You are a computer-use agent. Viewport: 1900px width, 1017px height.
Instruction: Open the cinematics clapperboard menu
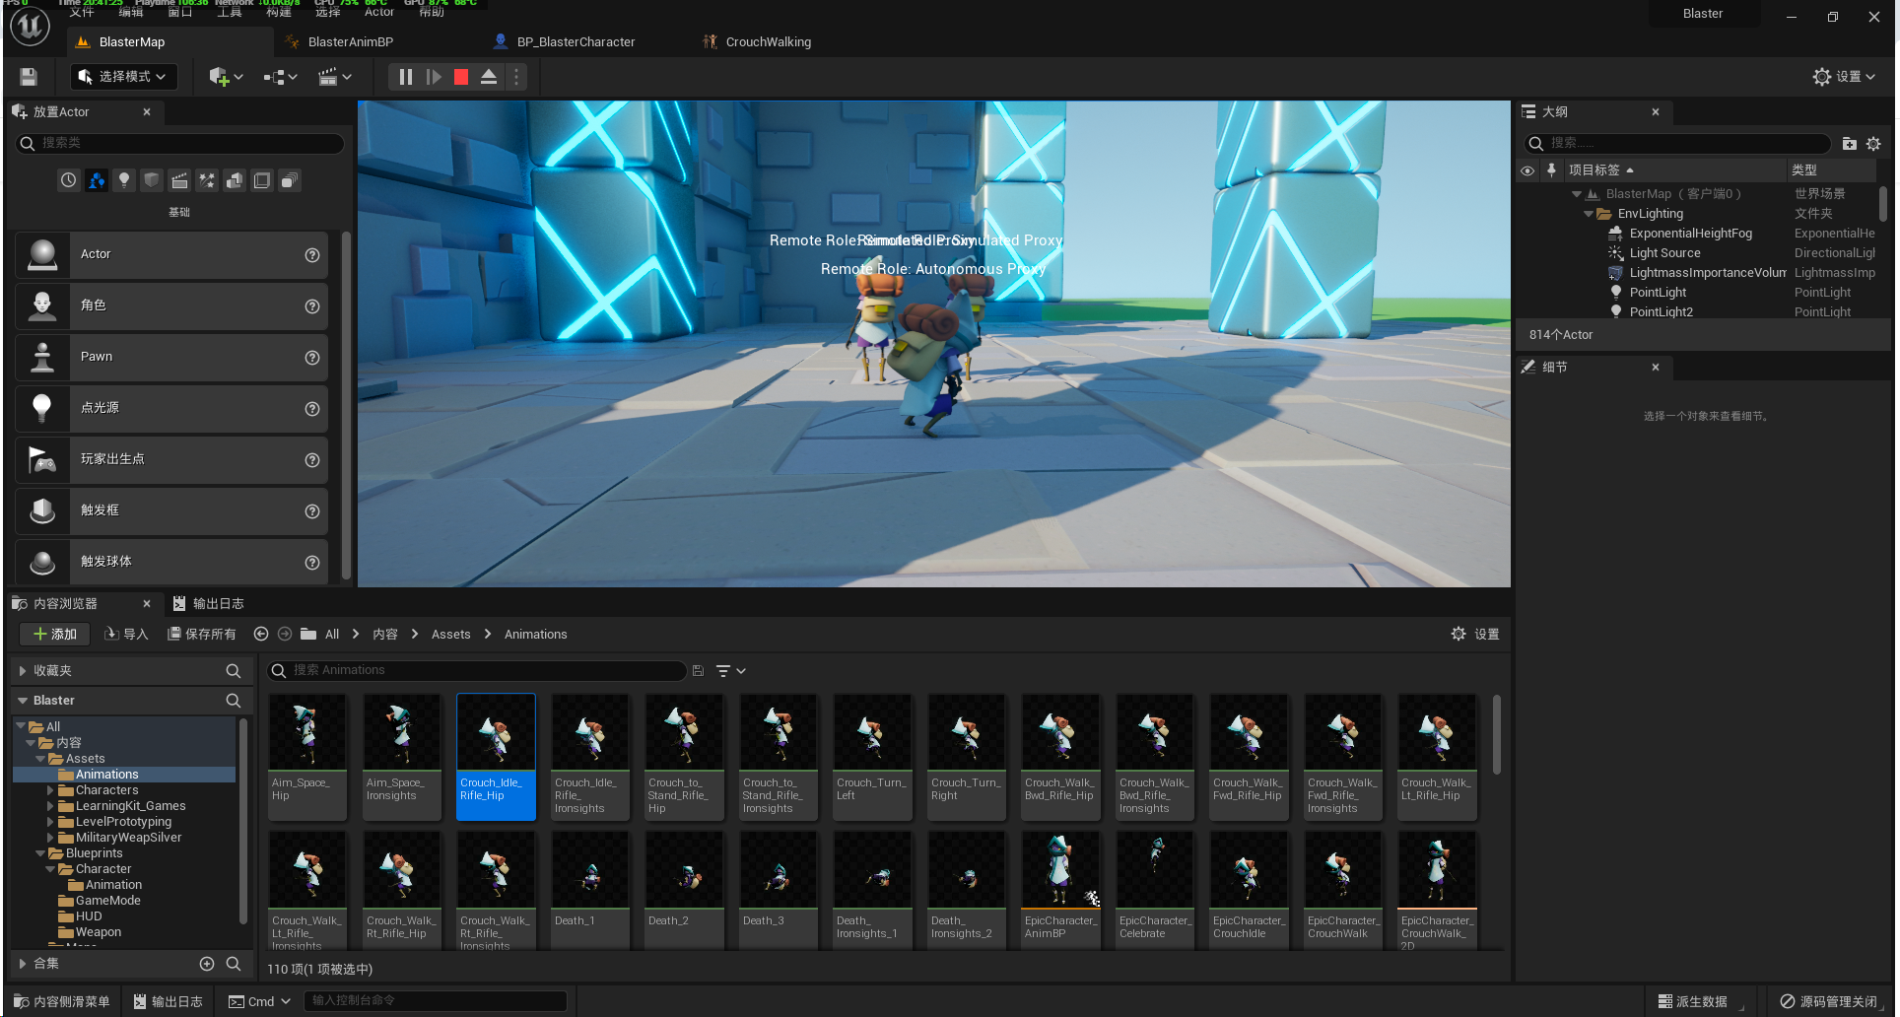335,77
